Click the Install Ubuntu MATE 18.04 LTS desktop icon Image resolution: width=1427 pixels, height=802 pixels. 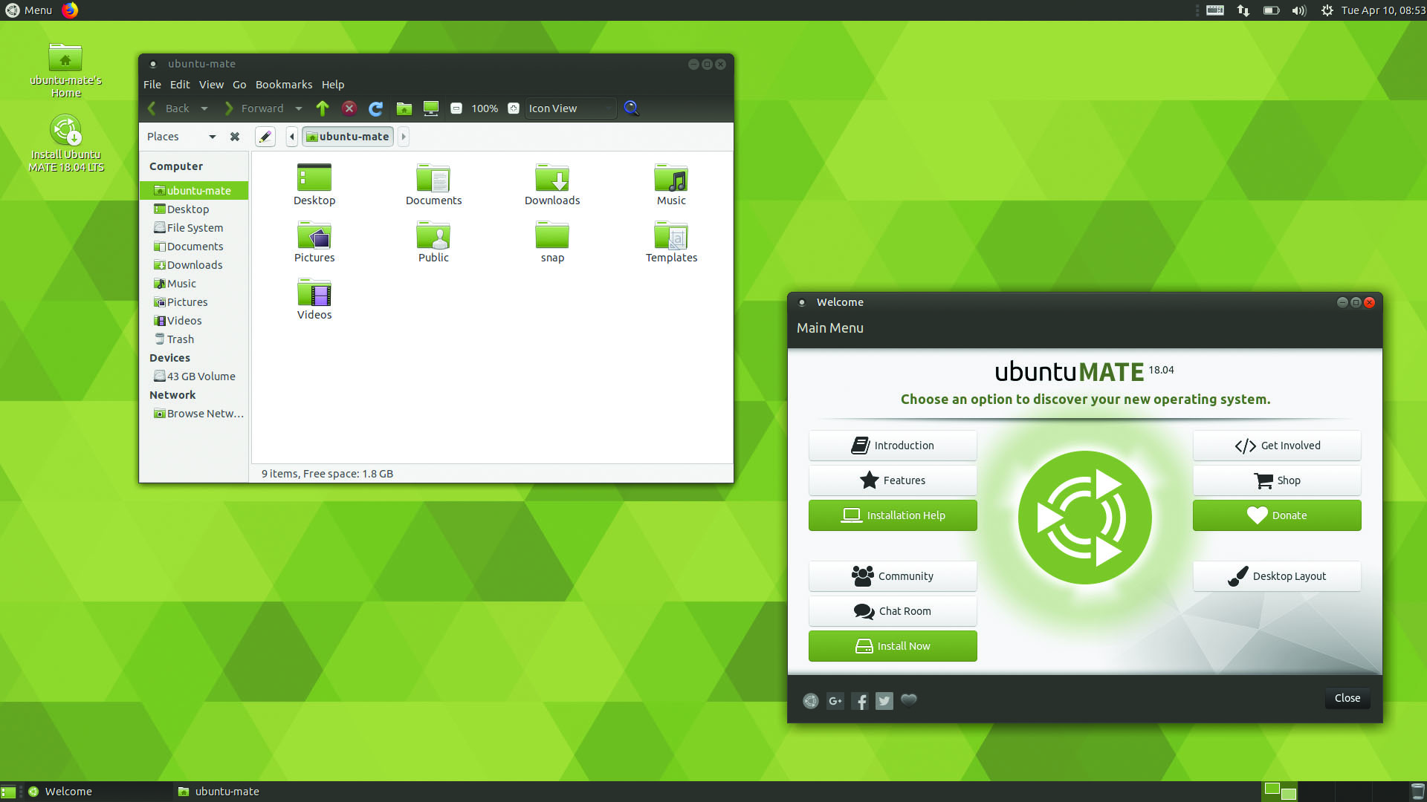[x=66, y=143]
